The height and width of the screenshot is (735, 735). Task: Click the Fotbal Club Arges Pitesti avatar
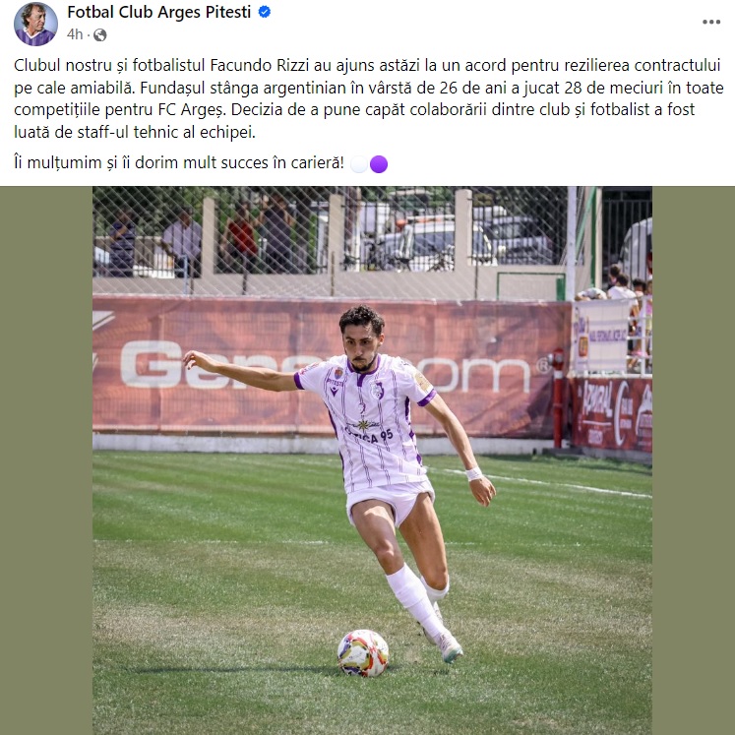34,24
